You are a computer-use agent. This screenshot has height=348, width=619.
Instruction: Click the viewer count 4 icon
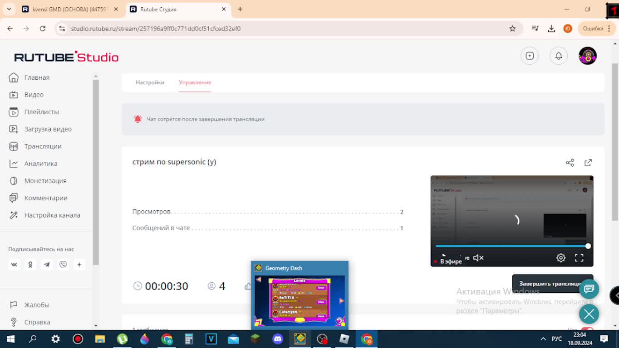211,286
